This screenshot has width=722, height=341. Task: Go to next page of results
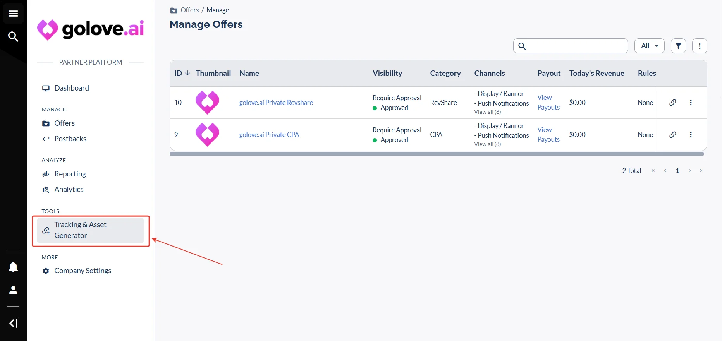[689, 171]
